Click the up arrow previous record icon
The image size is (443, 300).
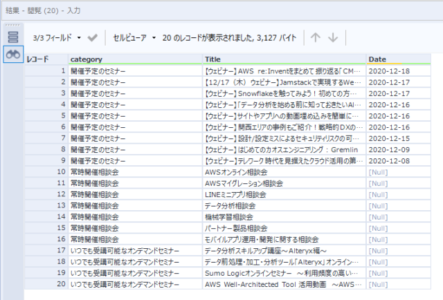tap(316, 37)
